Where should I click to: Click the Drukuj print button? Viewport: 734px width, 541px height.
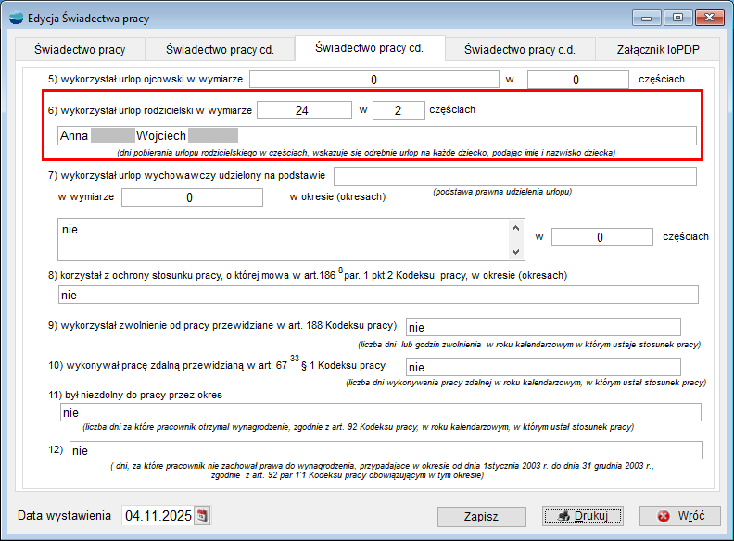(x=582, y=516)
